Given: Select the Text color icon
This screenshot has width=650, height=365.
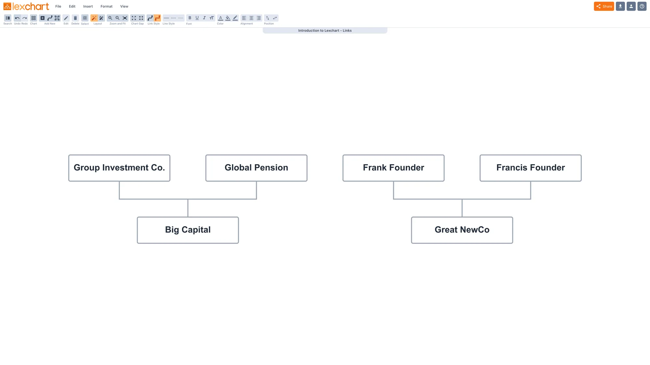Looking at the screenshot, I should [221, 18].
